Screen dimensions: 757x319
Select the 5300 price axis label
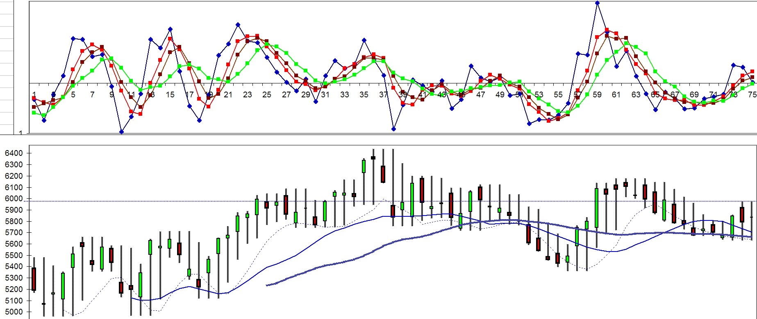coord(14,278)
